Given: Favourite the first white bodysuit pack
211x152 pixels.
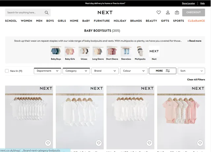Looking at the screenshot, I should pos(48,143).
